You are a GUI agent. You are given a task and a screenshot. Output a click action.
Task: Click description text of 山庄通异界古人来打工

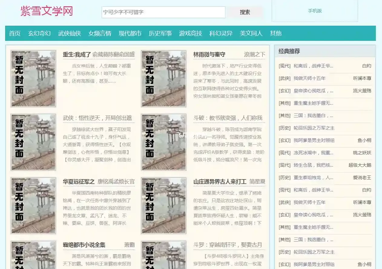[x=228, y=208]
